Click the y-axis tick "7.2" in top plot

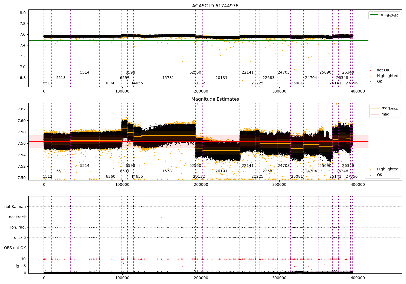coord(23,56)
